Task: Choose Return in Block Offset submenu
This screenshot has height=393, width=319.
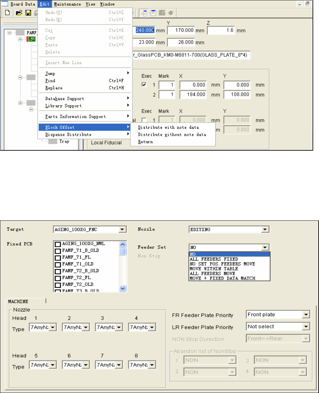Action: (173, 142)
